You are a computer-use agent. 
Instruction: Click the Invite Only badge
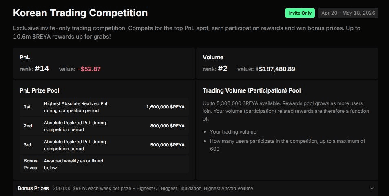pyautogui.click(x=300, y=13)
